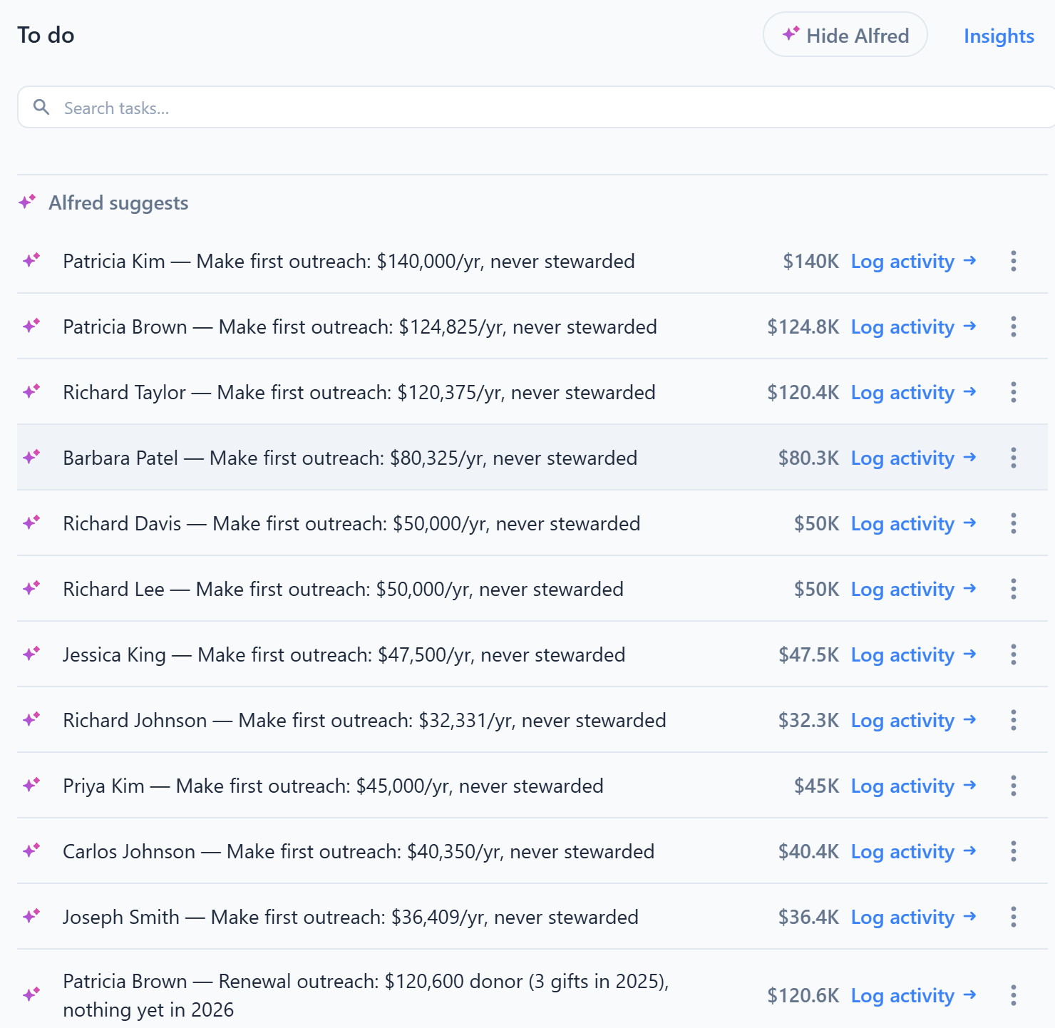This screenshot has height=1028, width=1055.
Task: Click the $40.4K amount for Carlos Johnson
Action: (809, 851)
